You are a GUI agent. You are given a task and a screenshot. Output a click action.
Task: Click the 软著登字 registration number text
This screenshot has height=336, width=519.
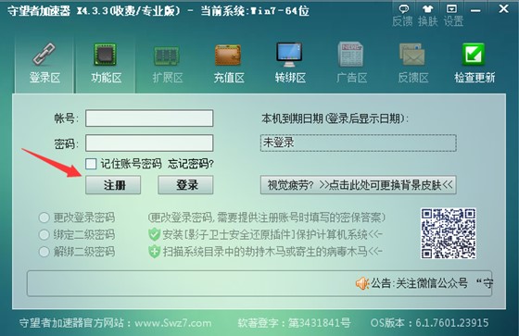(x=294, y=323)
